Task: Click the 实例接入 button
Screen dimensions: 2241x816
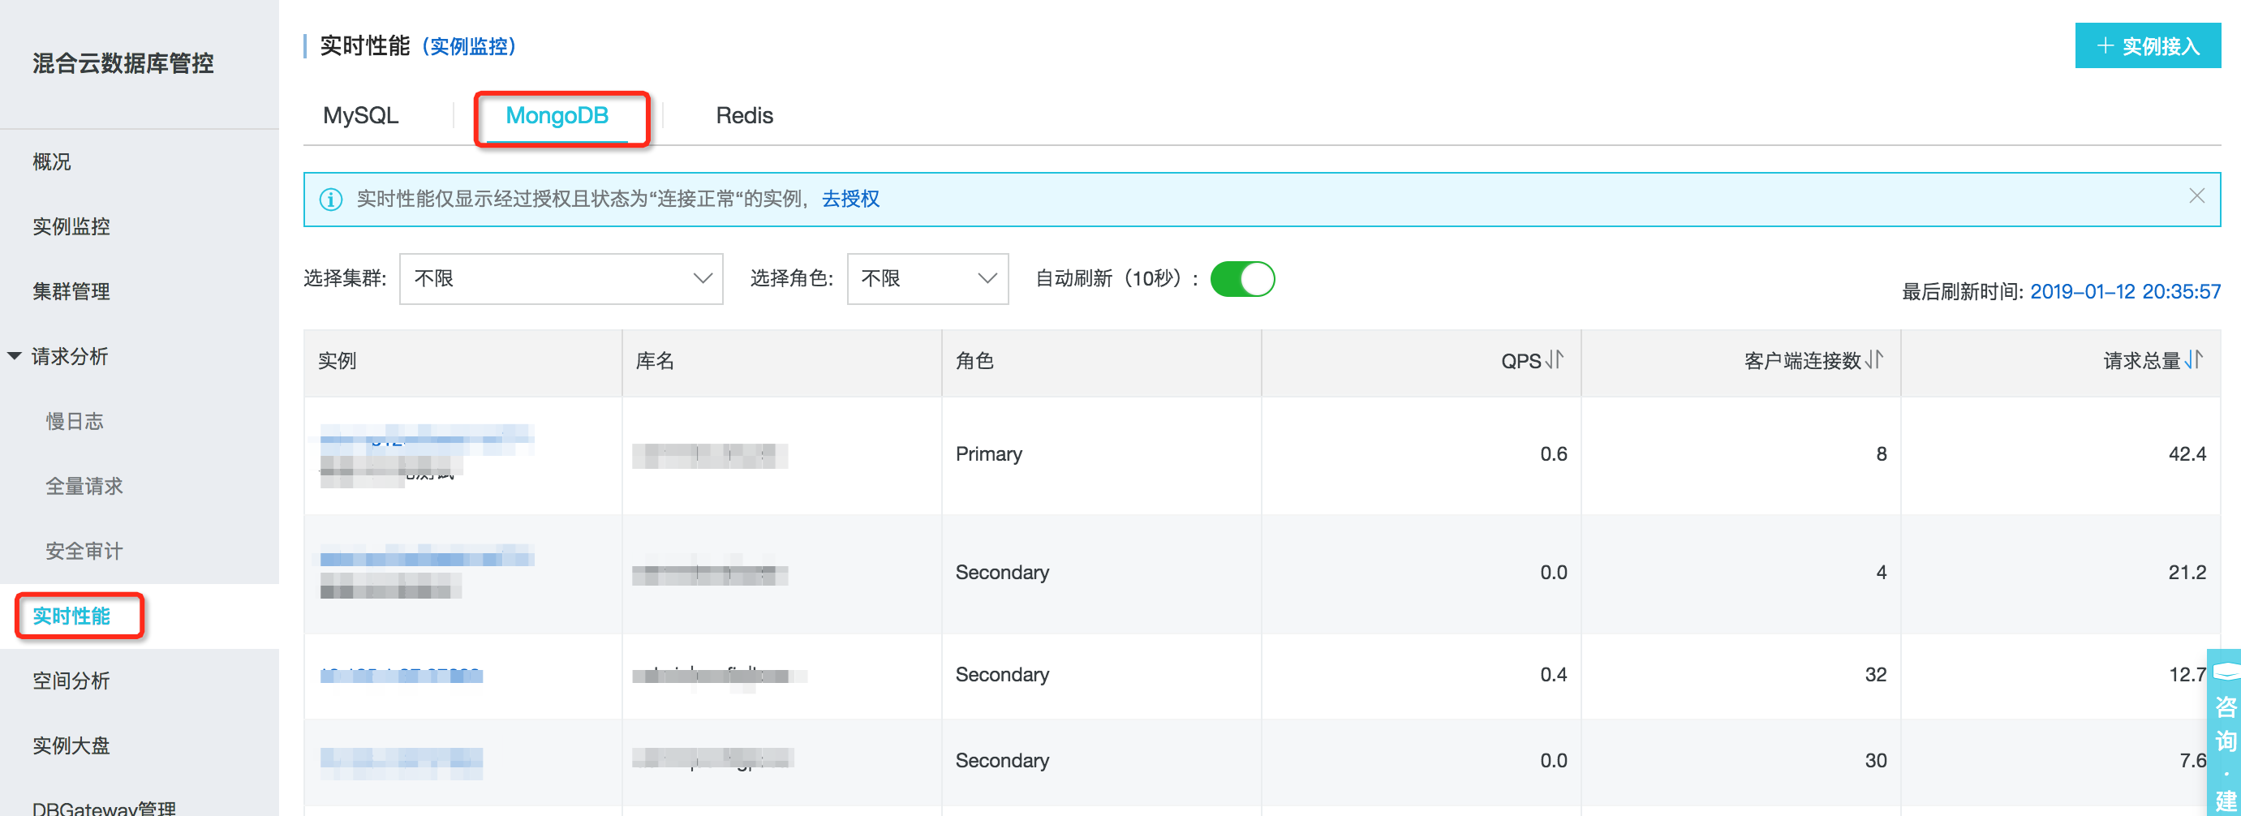Action: [2147, 45]
